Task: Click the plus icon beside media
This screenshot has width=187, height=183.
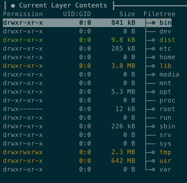Action: (x=153, y=75)
